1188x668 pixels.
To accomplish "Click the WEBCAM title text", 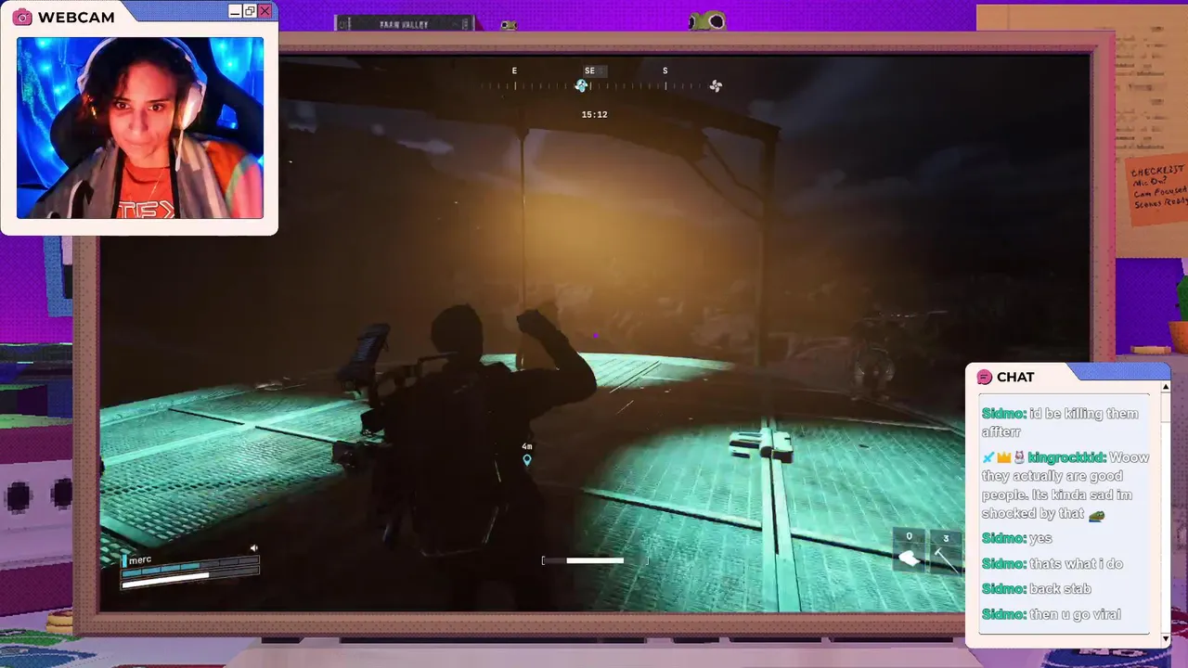I will (76, 17).
